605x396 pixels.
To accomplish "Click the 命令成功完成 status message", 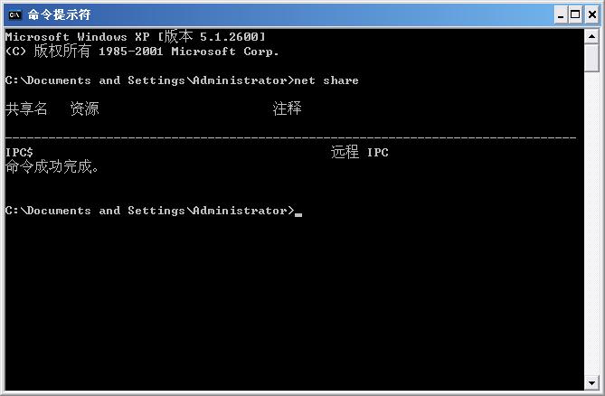I will [x=52, y=167].
